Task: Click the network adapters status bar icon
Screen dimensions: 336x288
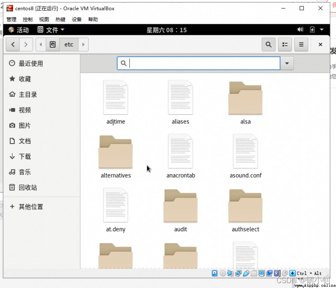Action: coord(238,273)
